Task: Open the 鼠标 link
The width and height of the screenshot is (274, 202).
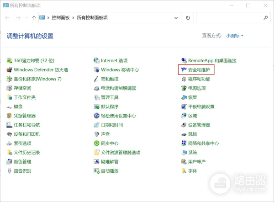Action: (x=192, y=134)
